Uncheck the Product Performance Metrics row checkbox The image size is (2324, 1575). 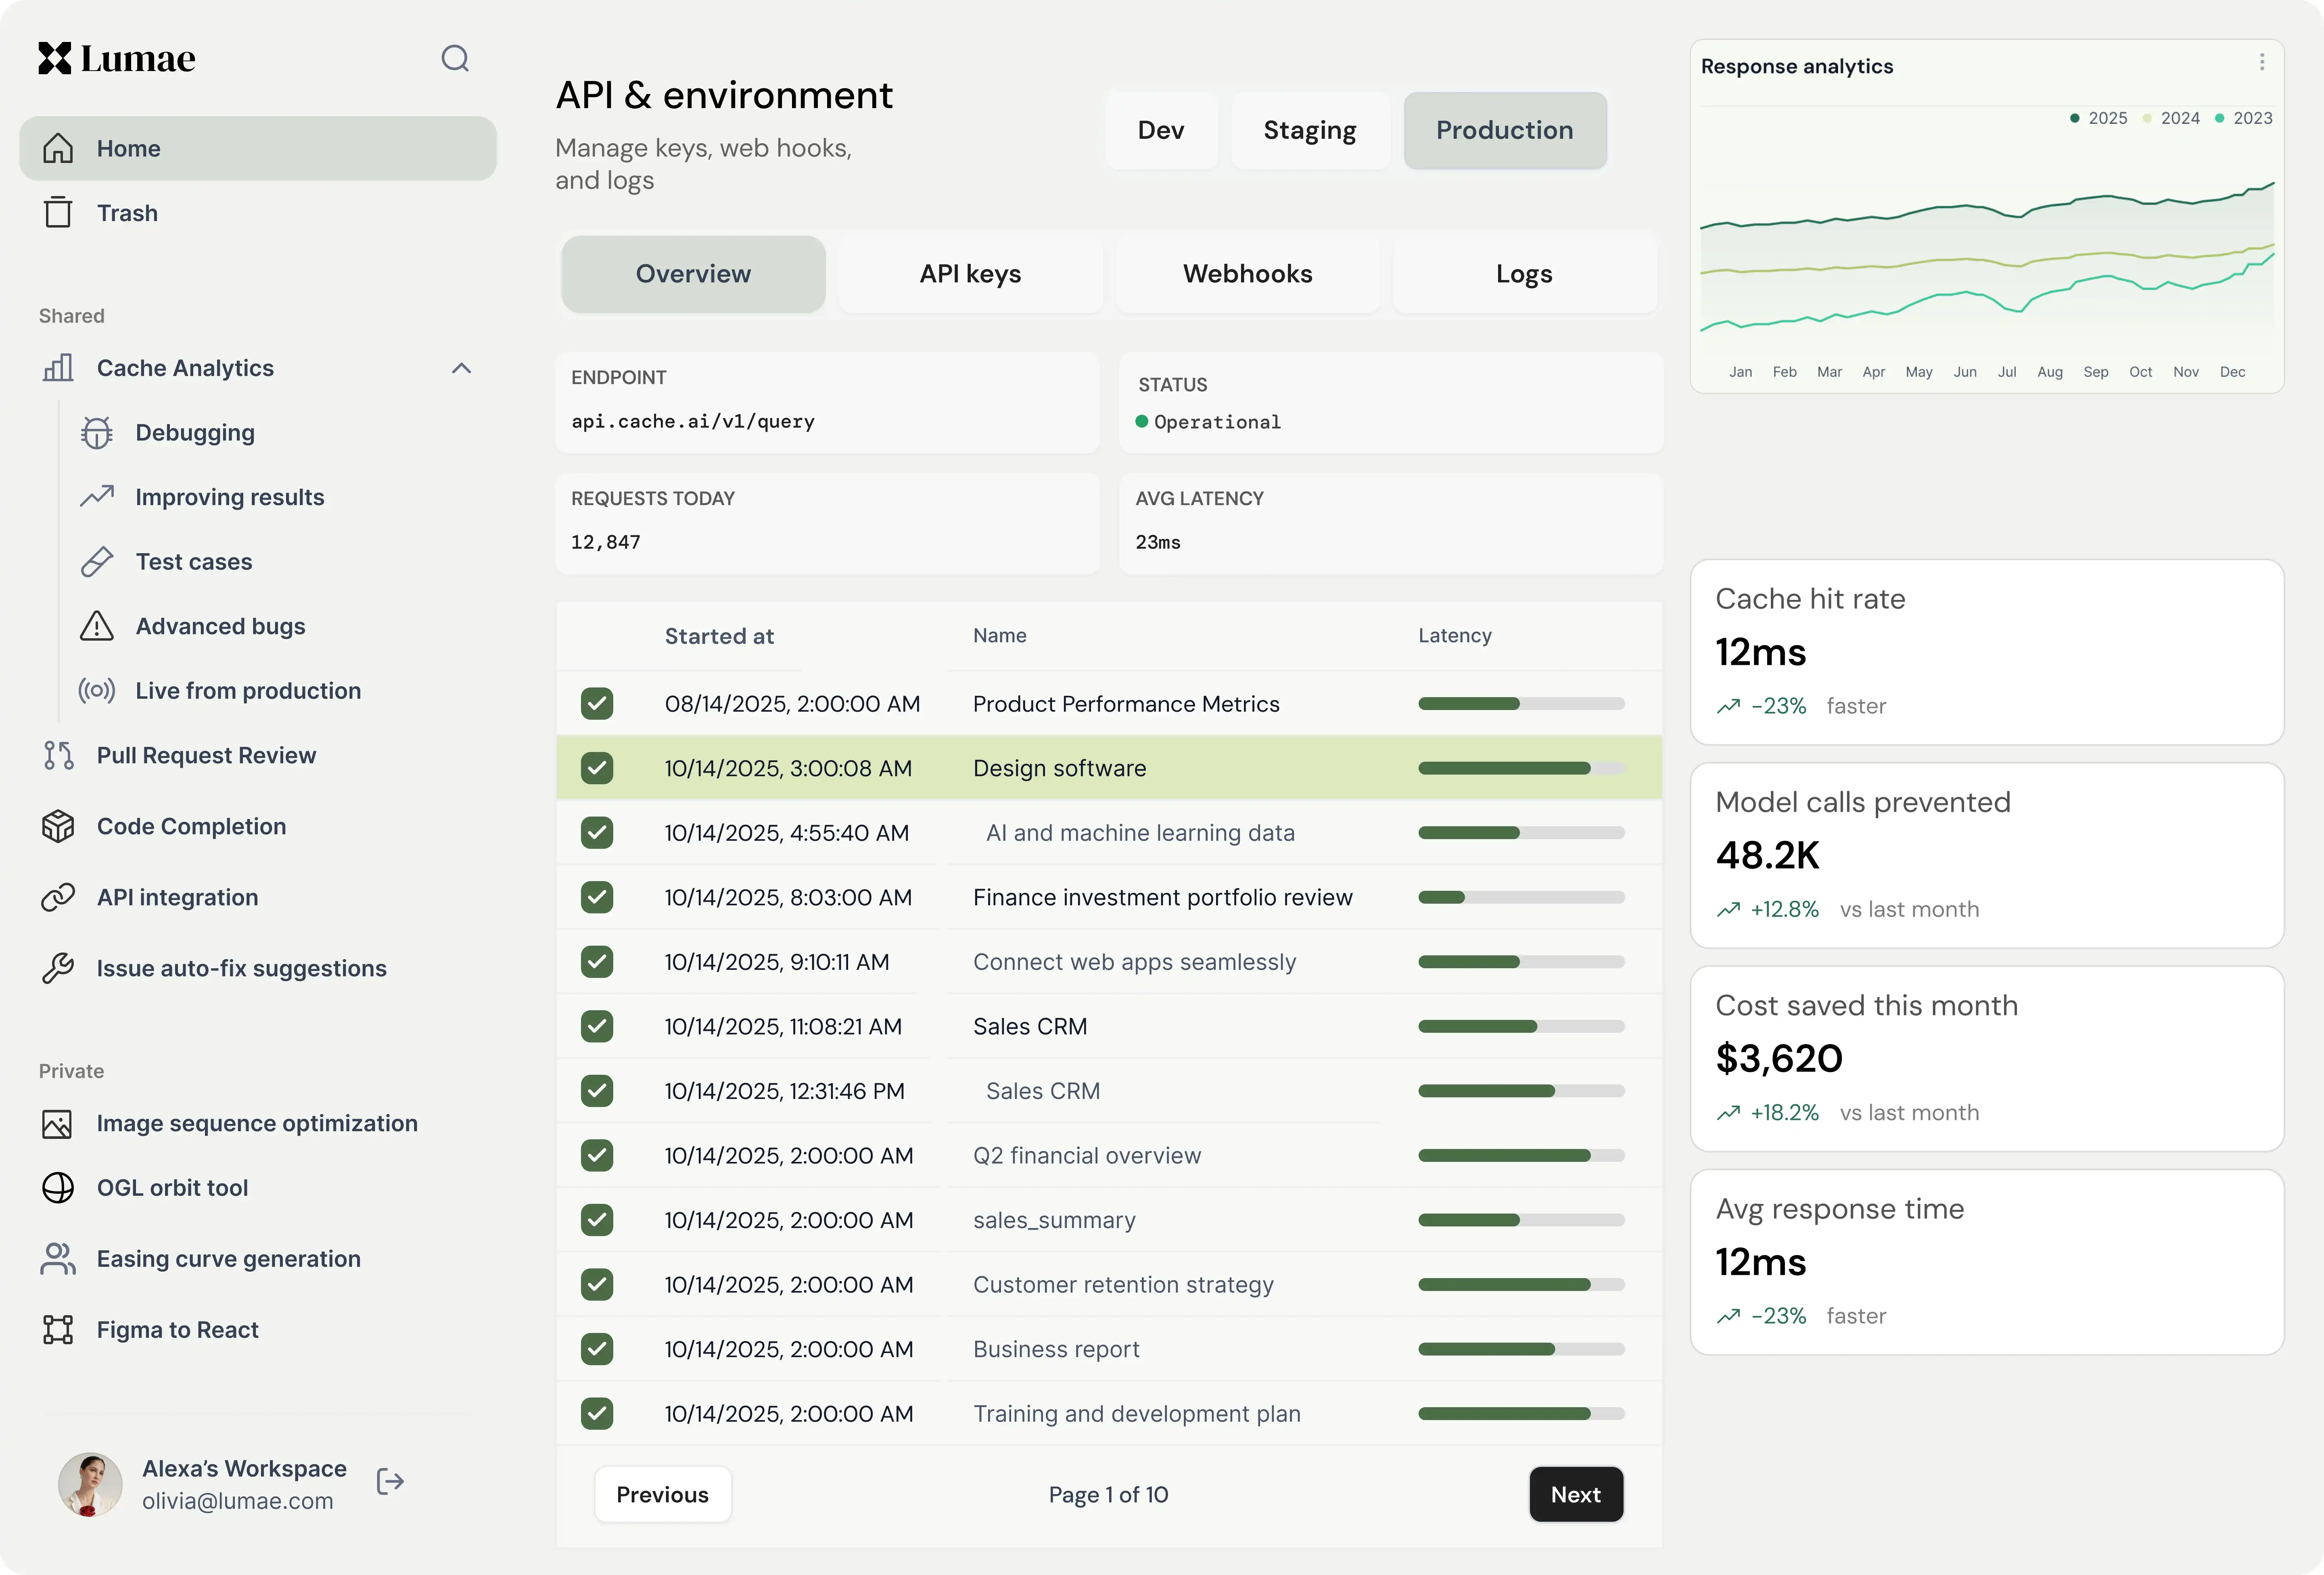[x=597, y=704]
